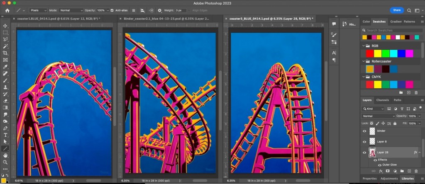
Task: Toggle visibility of the Outer Glow effect
Action: point(380,165)
